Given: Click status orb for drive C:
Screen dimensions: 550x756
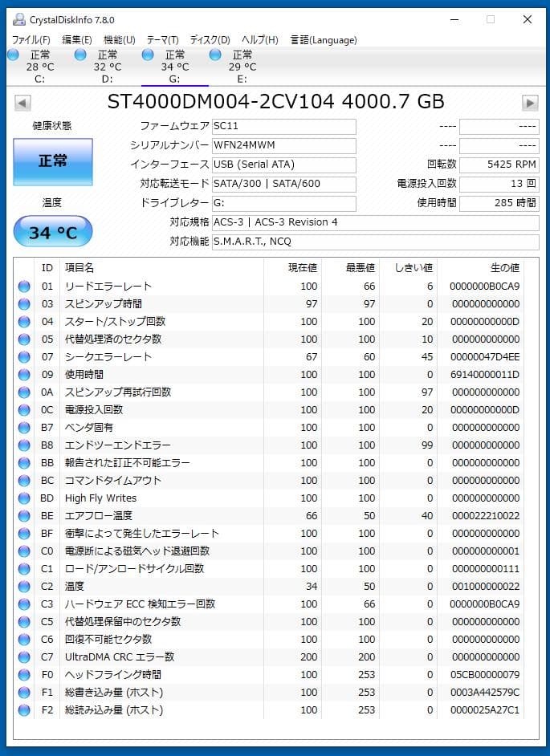Looking at the screenshot, I should pos(13,55).
